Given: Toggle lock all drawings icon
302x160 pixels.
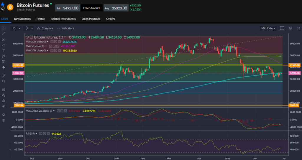Looking at the screenshot, I should click(4, 101).
